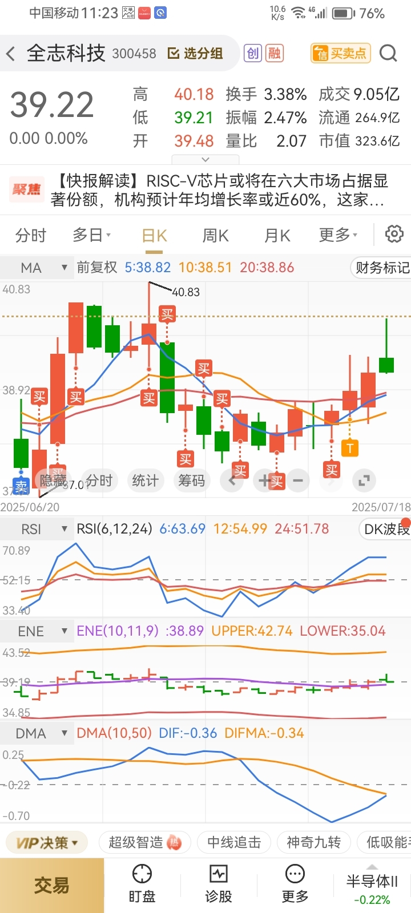Select 日K chart tab
Viewport: 411px width, 913px height.
154,236
